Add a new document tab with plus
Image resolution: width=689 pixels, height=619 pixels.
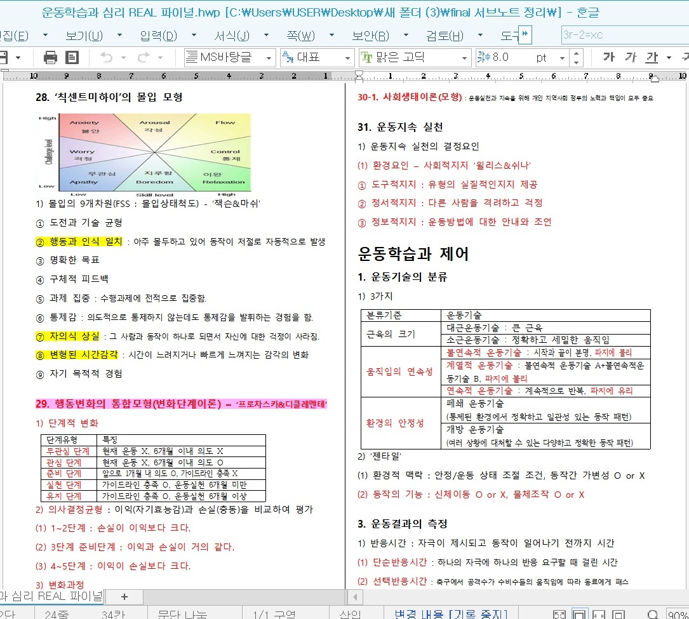point(124,597)
